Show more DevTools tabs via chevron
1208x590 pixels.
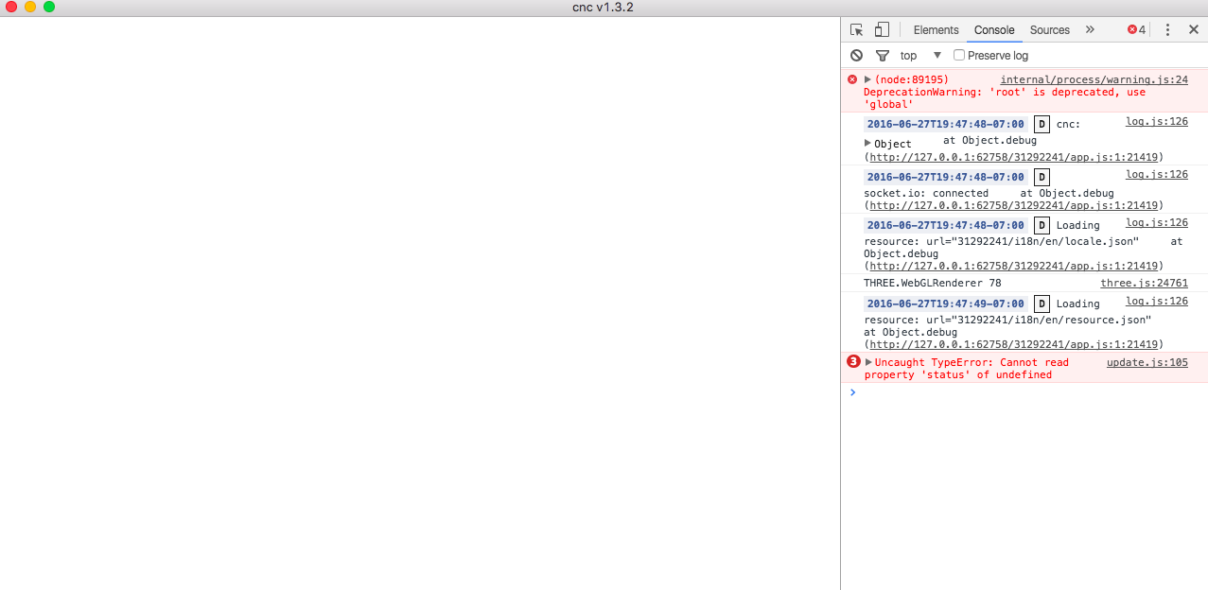1090,30
